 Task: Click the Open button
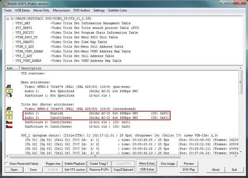pos(14,170)
